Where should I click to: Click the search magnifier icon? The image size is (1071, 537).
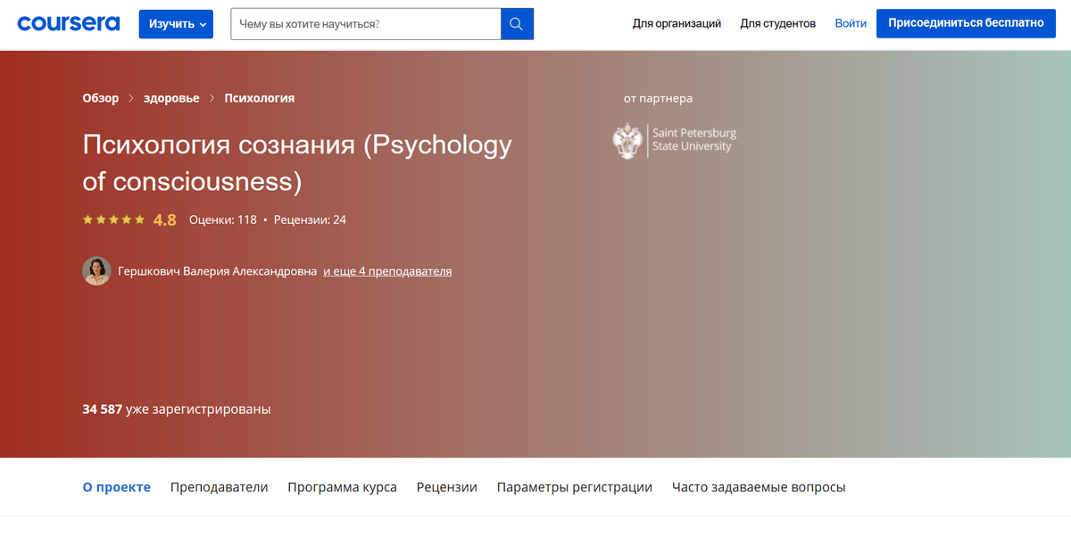pyautogui.click(x=516, y=23)
